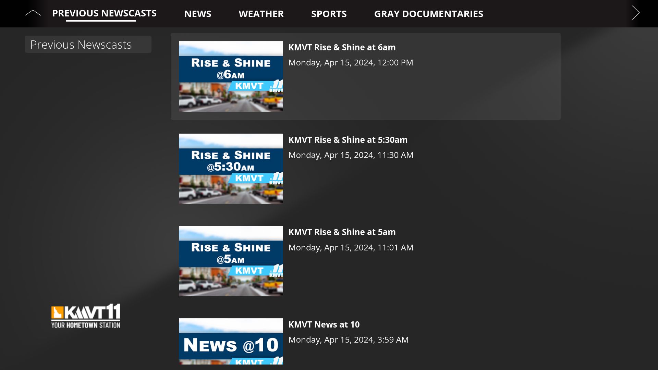Click the right arrow chevron on screen edge
The height and width of the screenshot is (370, 658).
click(x=636, y=13)
